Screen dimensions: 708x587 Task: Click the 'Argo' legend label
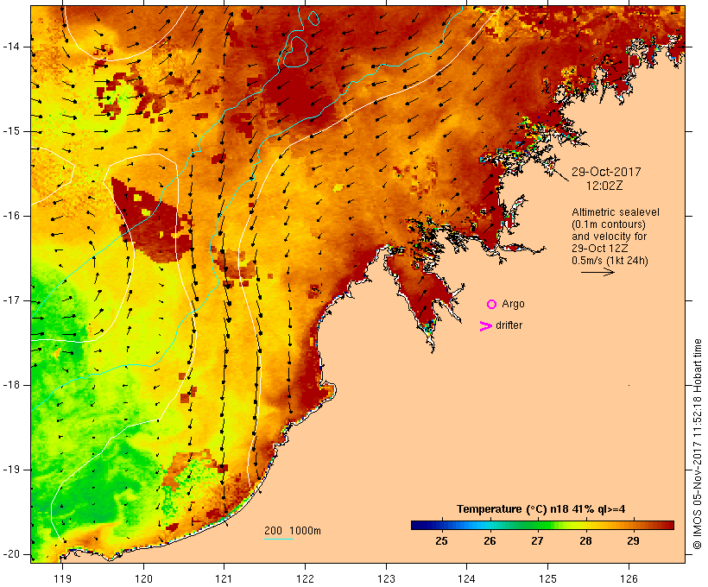(514, 304)
